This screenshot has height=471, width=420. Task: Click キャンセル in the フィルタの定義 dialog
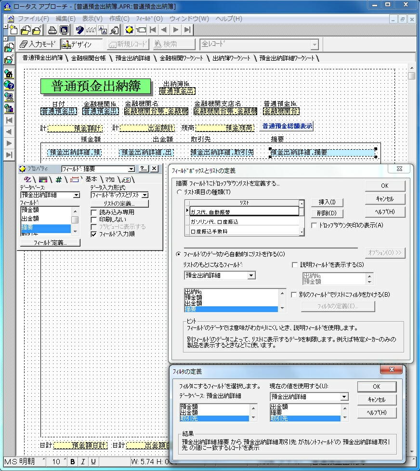point(377,400)
